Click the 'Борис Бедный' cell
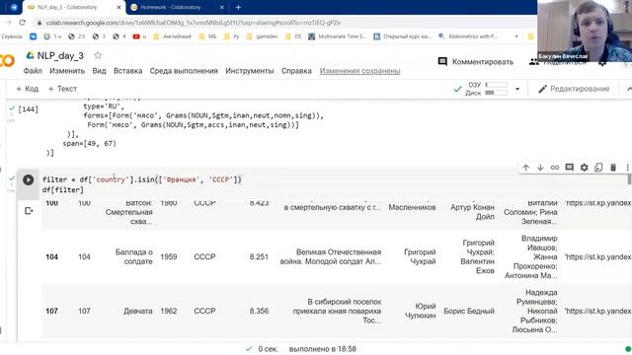The image size is (632, 355). [469, 311]
